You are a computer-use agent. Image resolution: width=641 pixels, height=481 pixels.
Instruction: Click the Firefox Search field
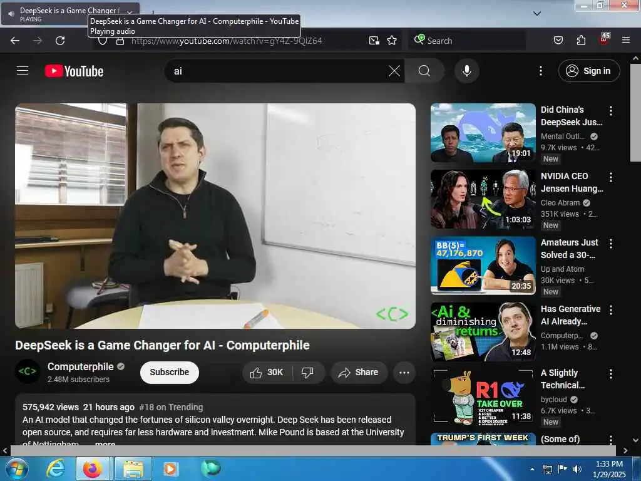[466, 41]
